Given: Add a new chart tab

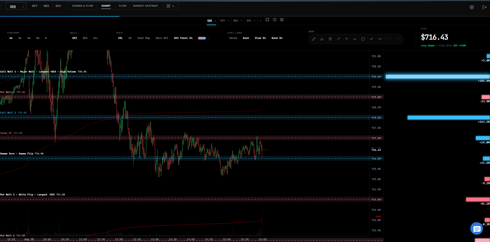Looking at the screenshot, I should click(260, 21).
